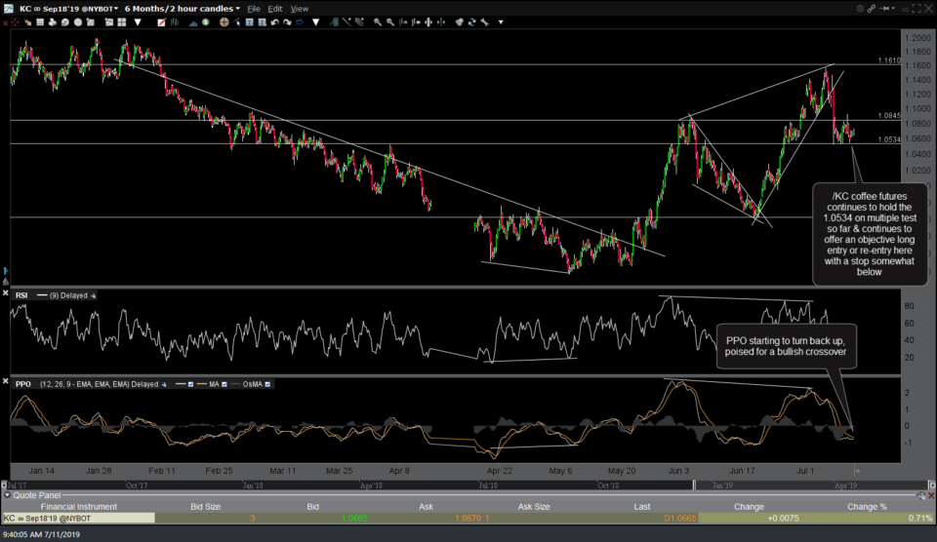Image resolution: width=937 pixels, height=542 pixels.
Task: Collapse the Quote Panel section
Action: coord(6,495)
